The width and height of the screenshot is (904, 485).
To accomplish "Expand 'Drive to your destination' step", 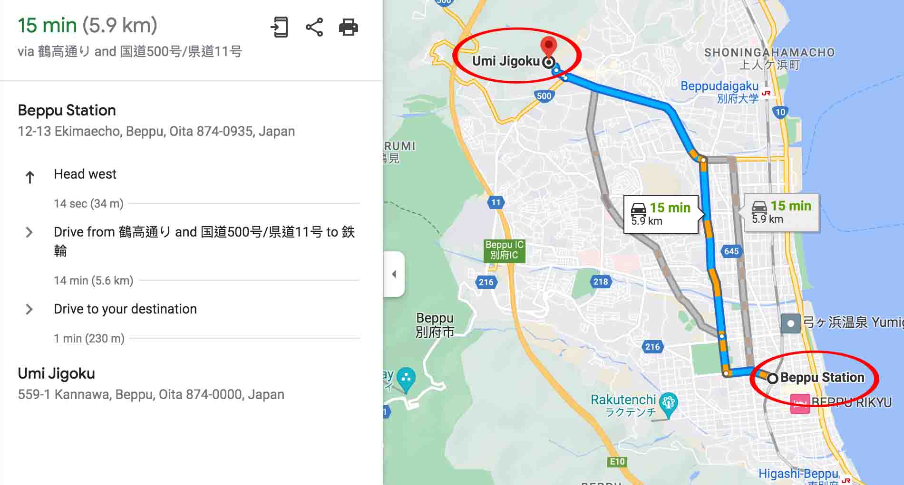I will (x=29, y=309).
